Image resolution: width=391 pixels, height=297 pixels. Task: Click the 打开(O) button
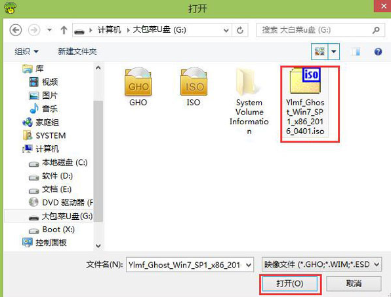(290, 283)
